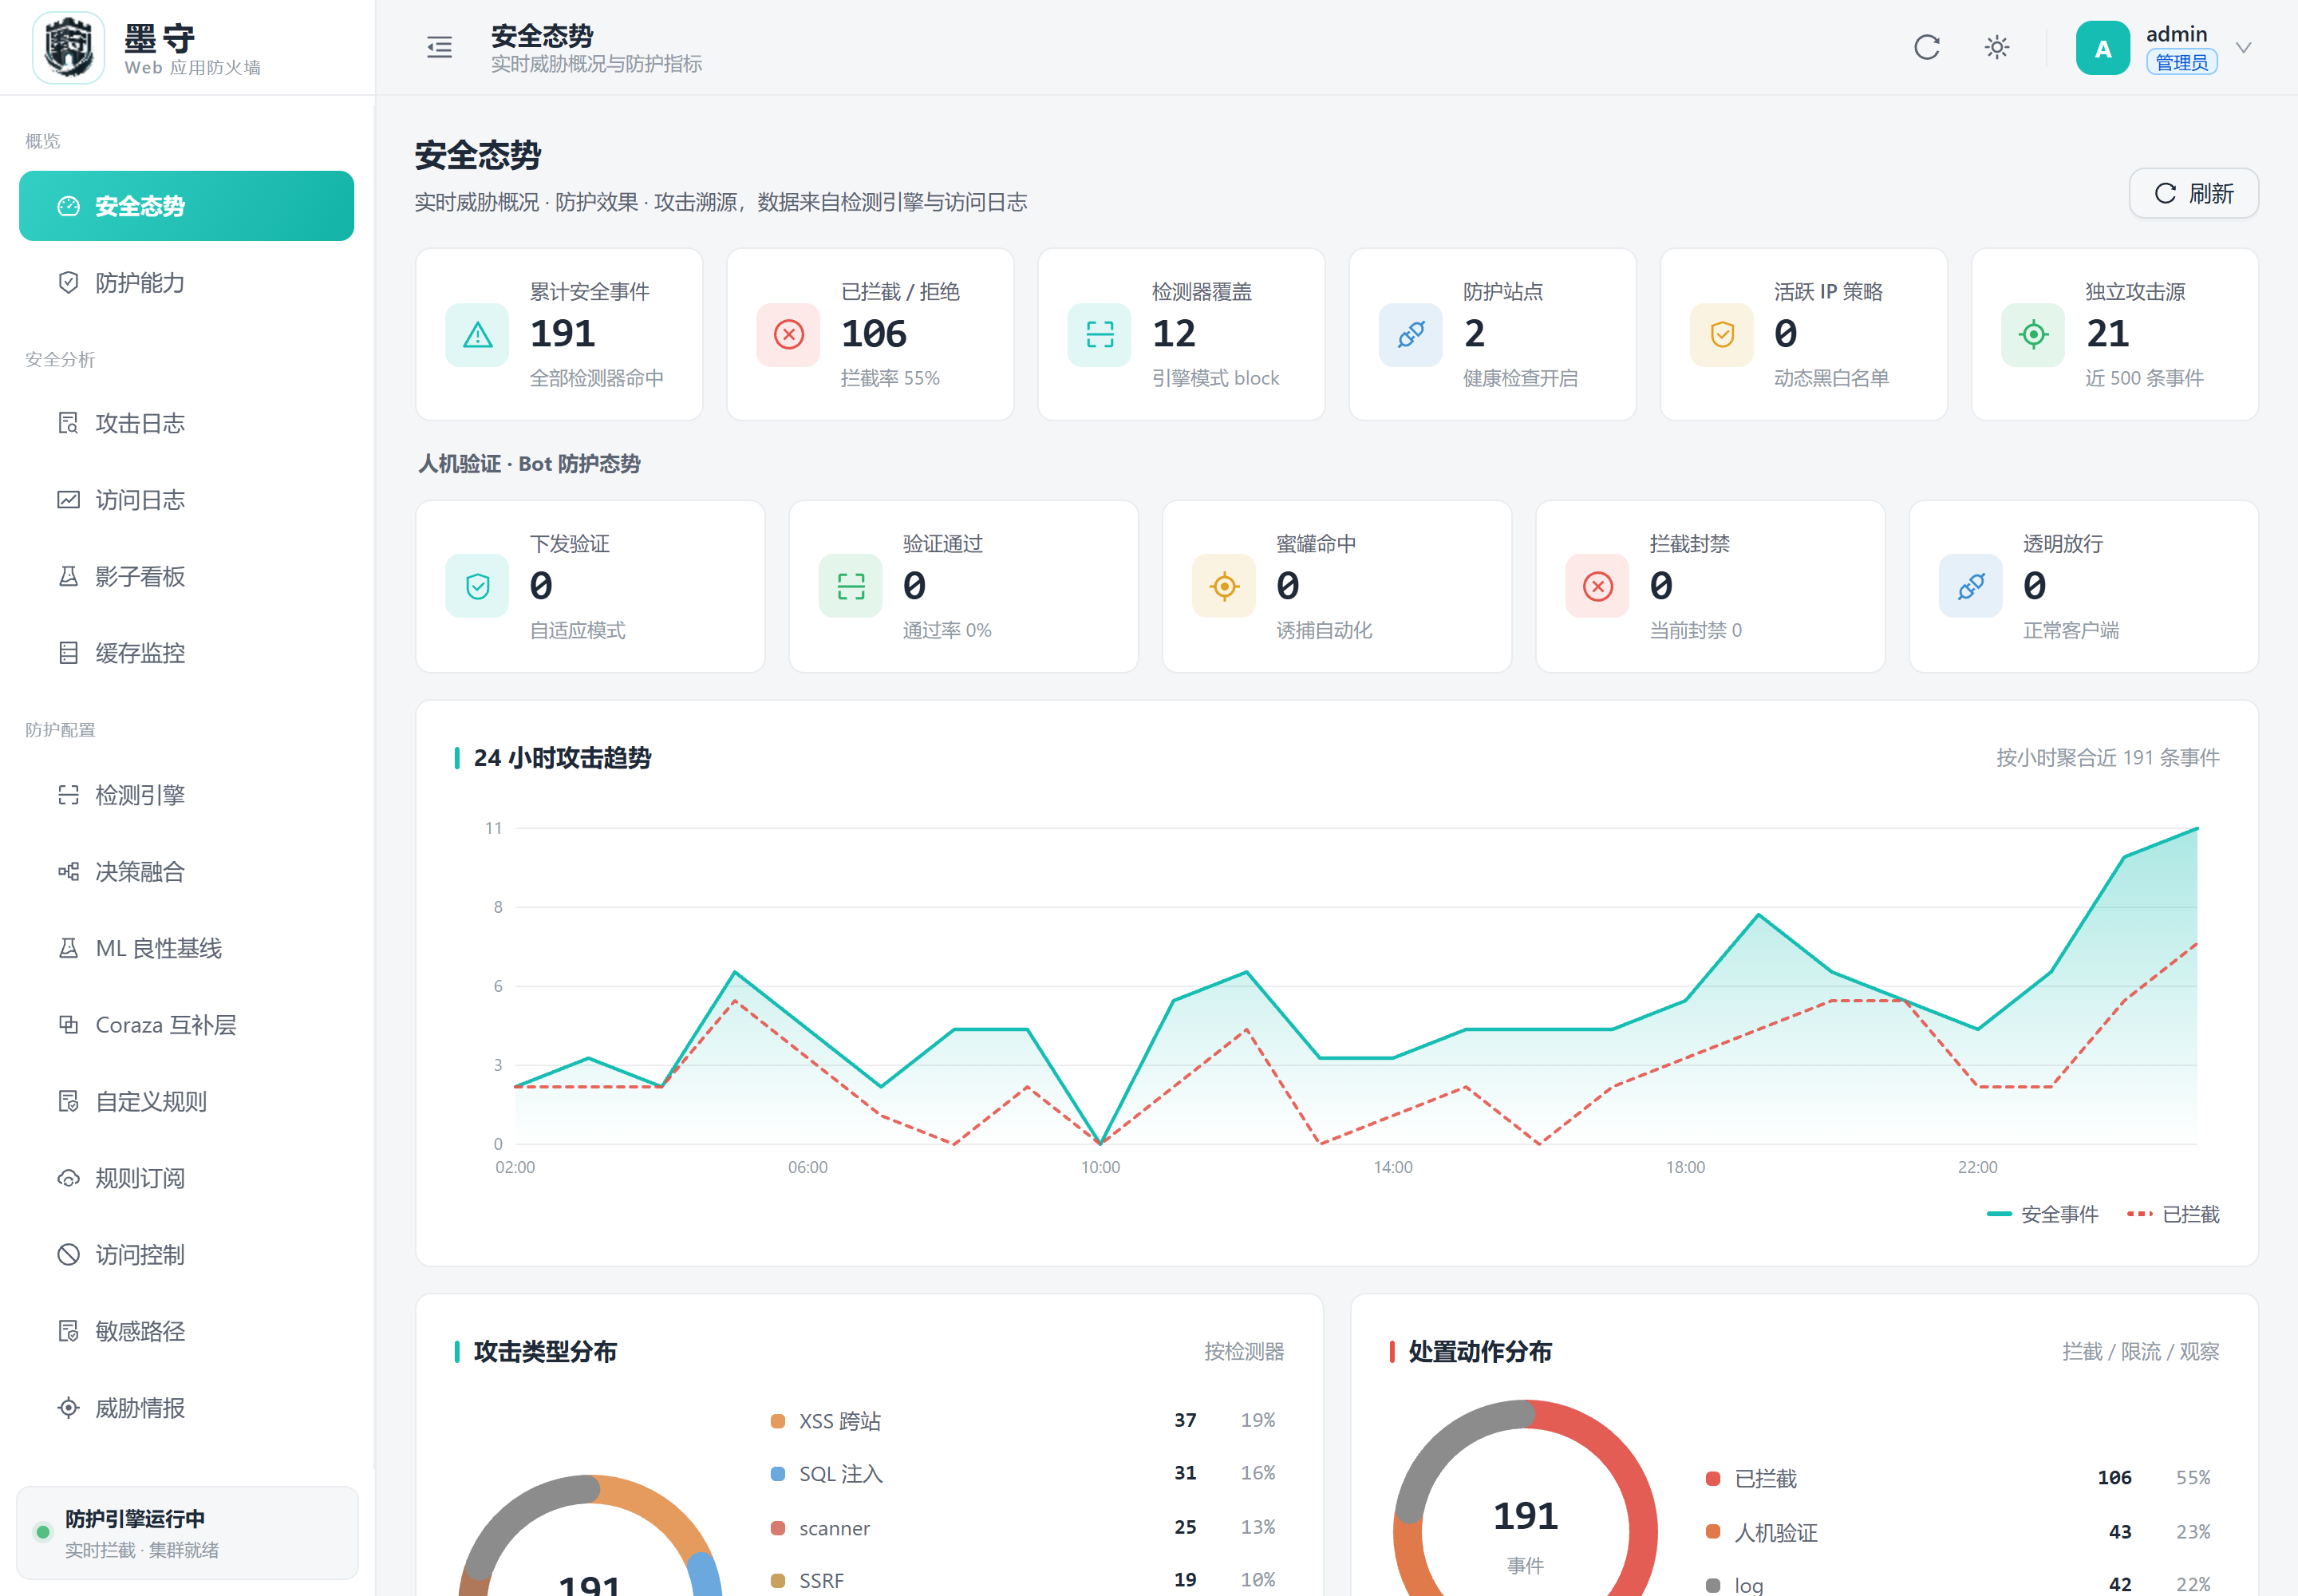Image resolution: width=2298 pixels, height=1596 pixels.
Task: Click the 拦截率 55% text
Action: (890, 378)
